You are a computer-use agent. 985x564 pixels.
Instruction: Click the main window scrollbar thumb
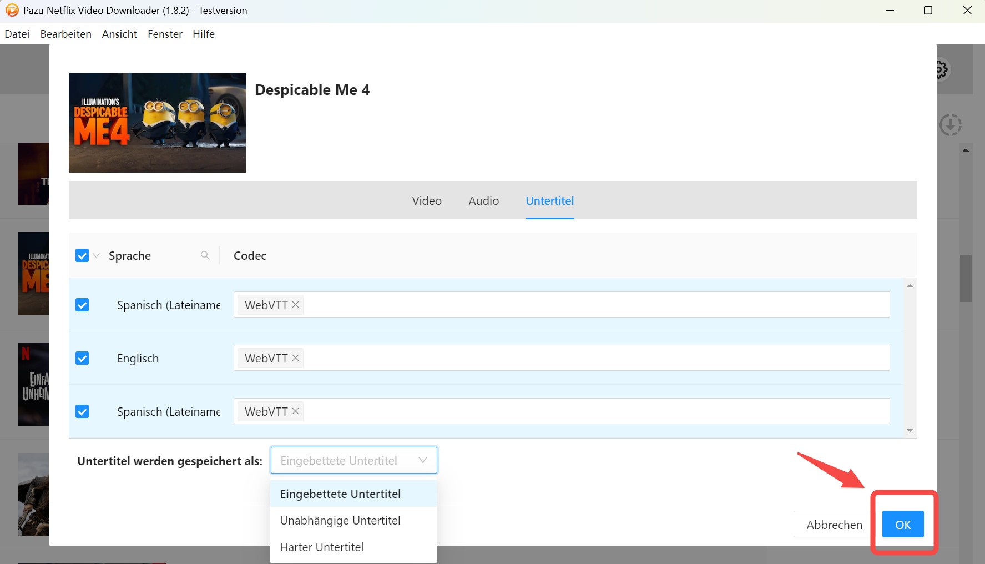966,278
